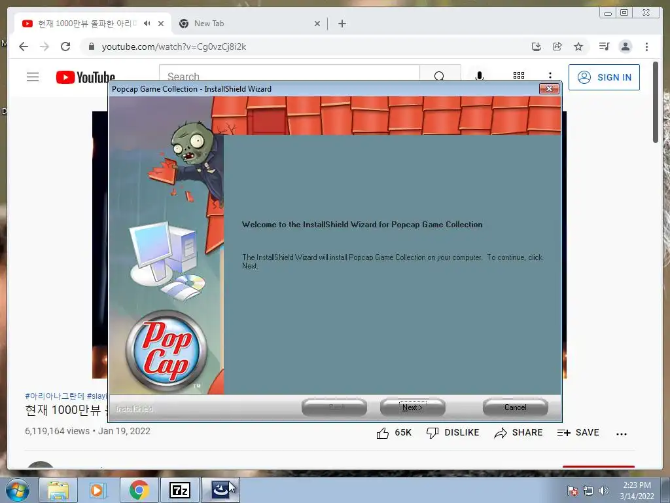
Task: Go back in Chrome browser
Action: pos(24,47)
